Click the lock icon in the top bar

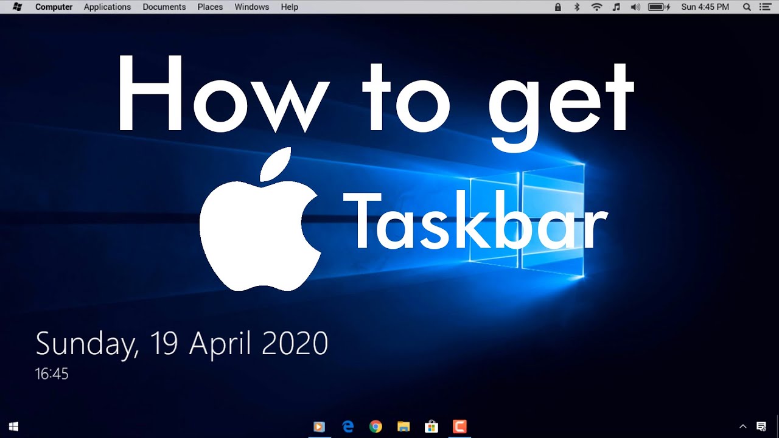pyautogui.click(x=558, y=7)
